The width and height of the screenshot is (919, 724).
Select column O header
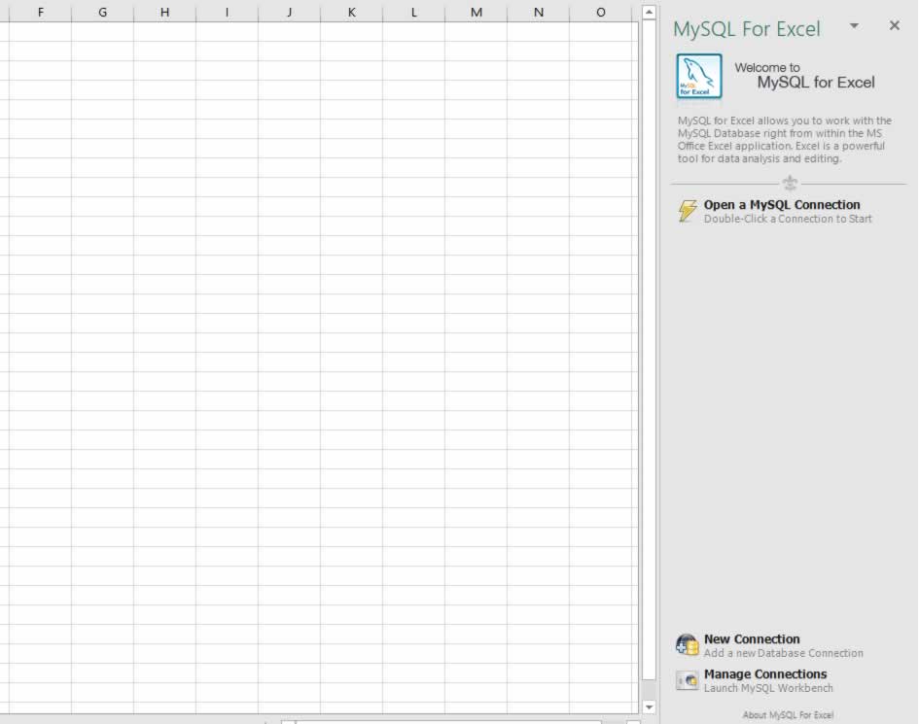[x=601, y=12]
